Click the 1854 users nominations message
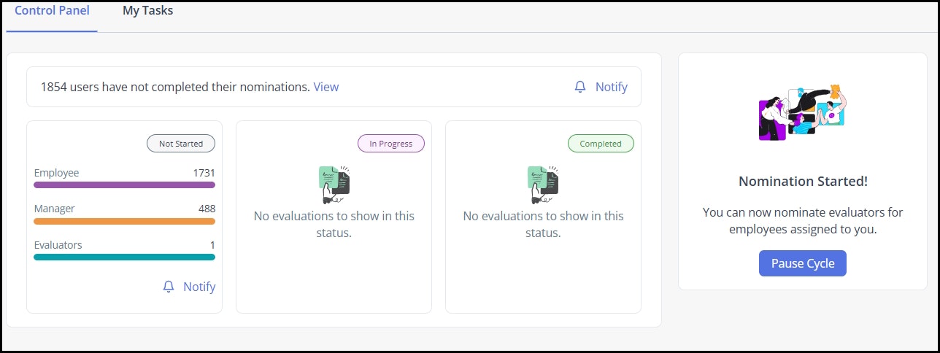The image size is (940, 353). click(175, 87)
